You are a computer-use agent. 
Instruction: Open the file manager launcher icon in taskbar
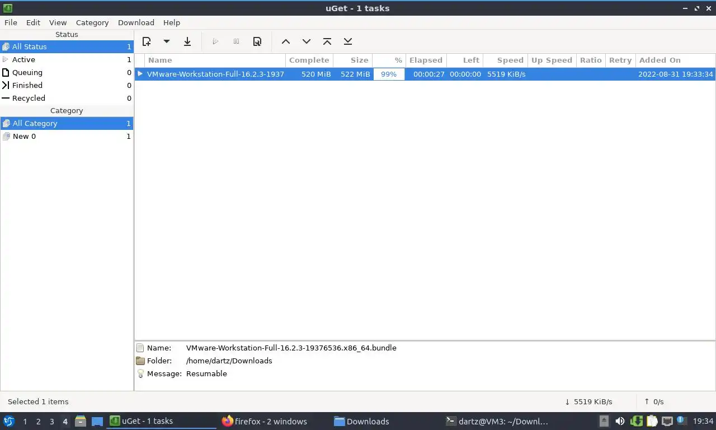[x=81, y=421]
